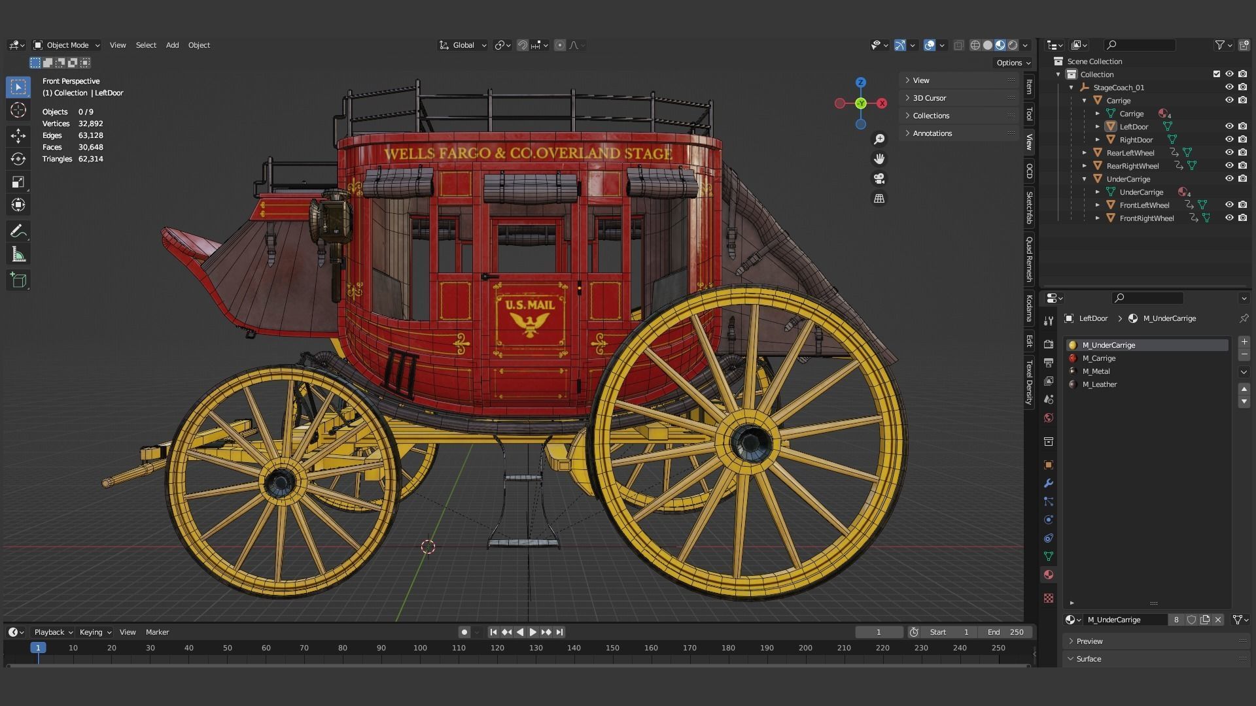The image size is (1256, 706).
Task: Open the World properties tab icon
Action: (x=1049, y=418)
